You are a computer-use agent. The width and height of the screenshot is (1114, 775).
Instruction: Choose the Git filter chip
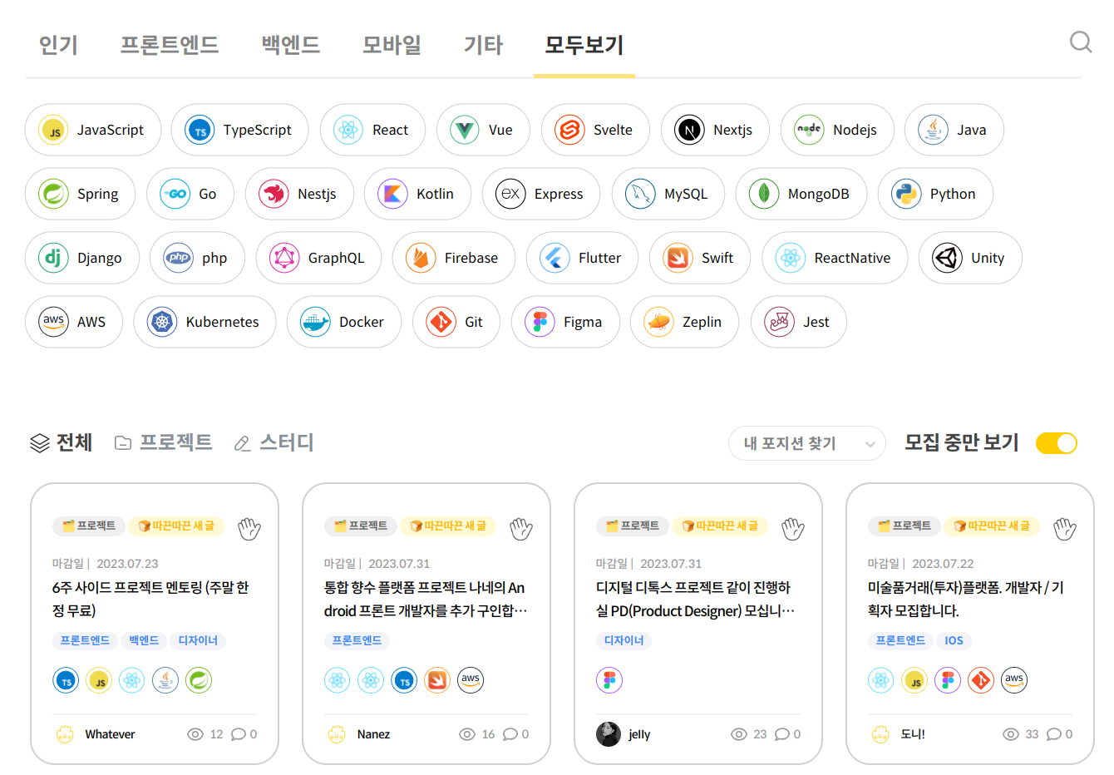click(x=456, y=322)
